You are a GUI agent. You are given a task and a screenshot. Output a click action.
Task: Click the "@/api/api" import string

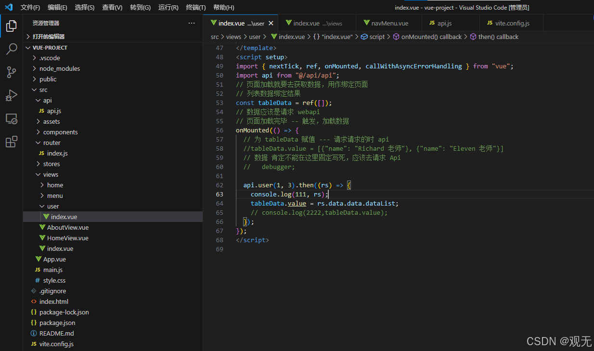pos(317,75)
